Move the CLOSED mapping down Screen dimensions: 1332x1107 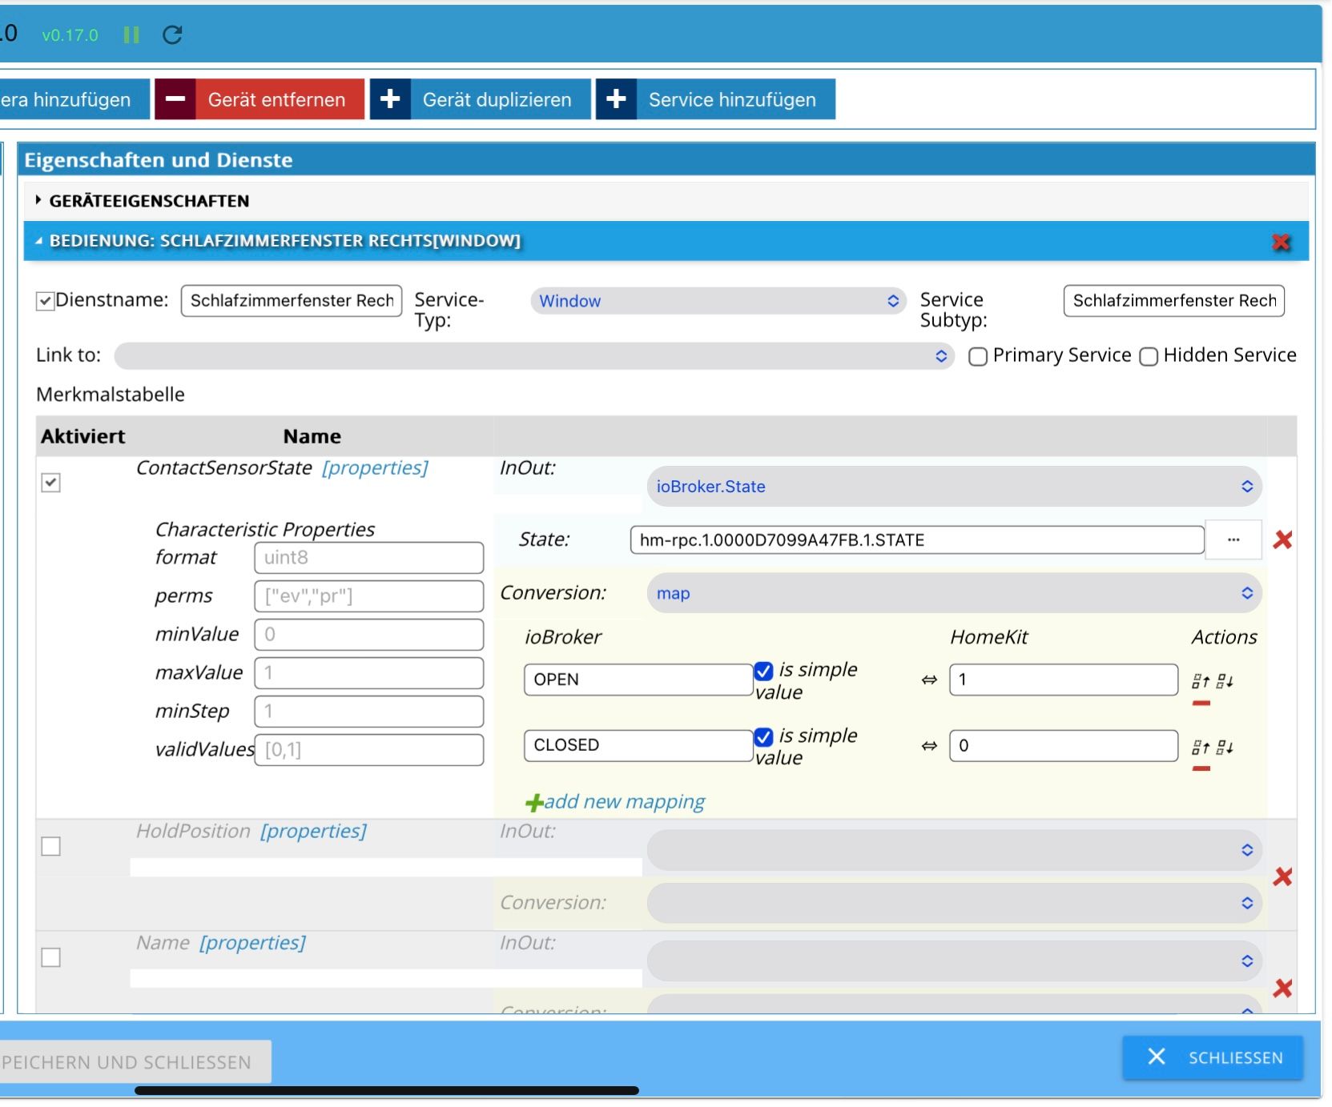pos(1225,747)
